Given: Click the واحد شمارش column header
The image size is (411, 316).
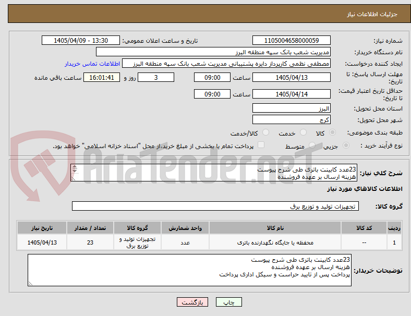Looking at the screenshot, I should click(x=185, y=228).
